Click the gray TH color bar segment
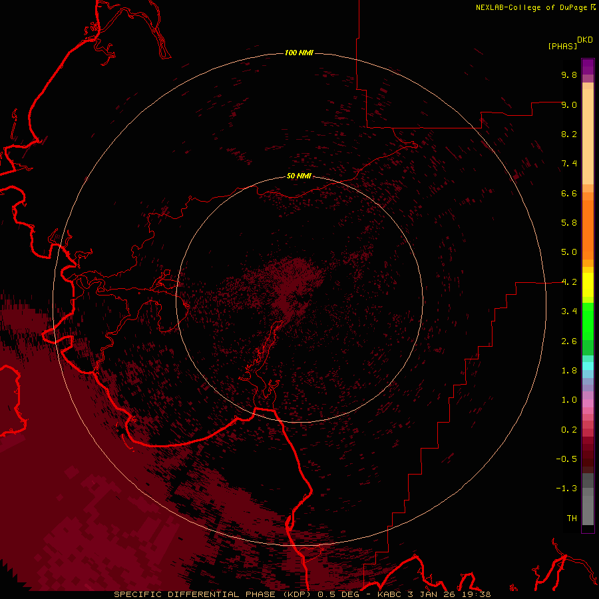 click(x=588, y=510)
